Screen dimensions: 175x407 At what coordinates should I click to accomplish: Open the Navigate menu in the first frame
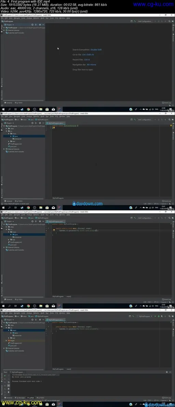point(17,18)
